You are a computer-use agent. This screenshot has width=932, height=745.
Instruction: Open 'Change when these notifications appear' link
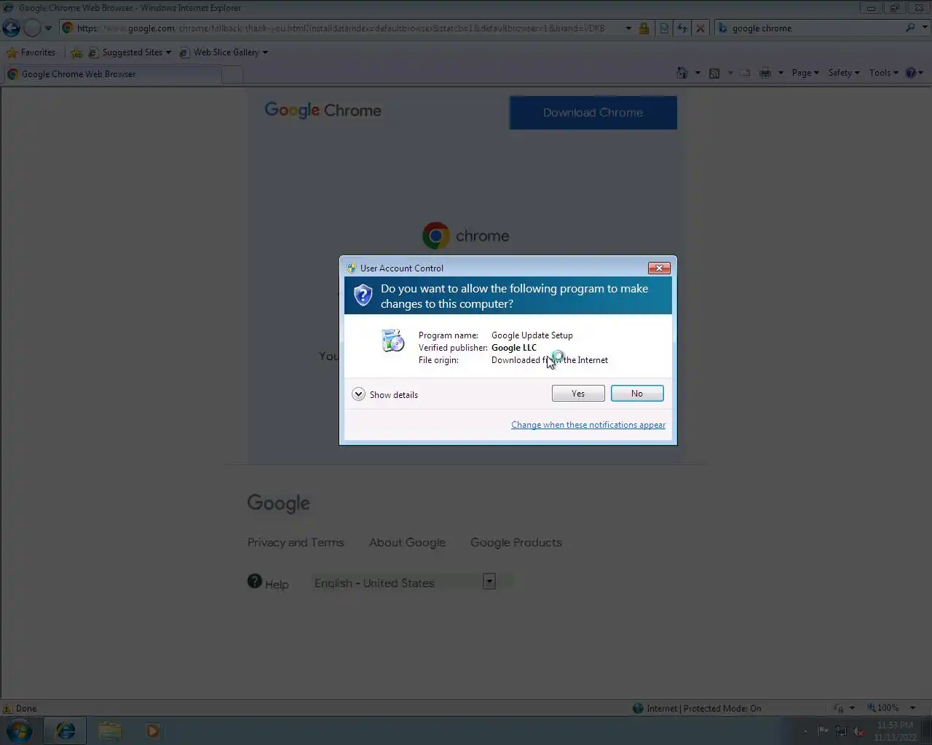point(588,425)
